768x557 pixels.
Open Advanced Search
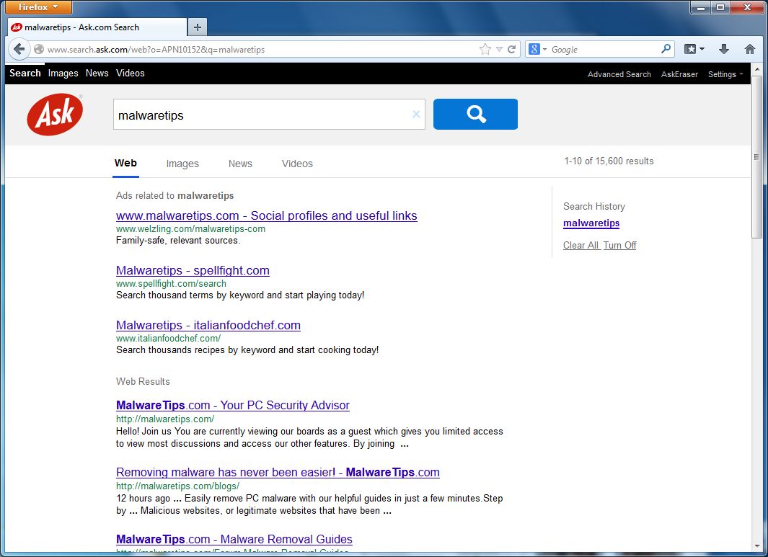pos(619,74)
